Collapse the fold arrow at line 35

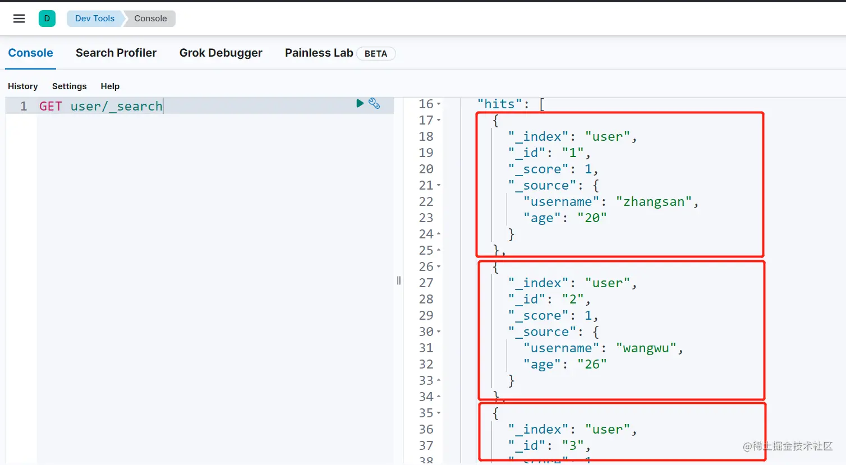click(439, 413)
